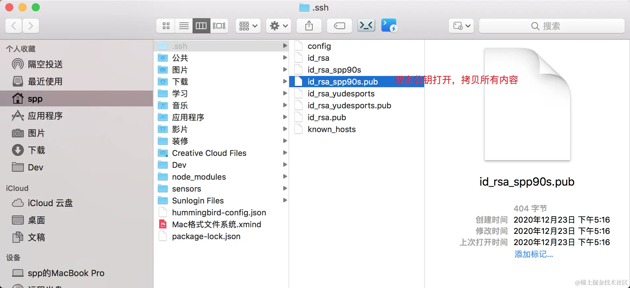Go back with the back arrow
The image size is (630, 288).
pos(14,26)
